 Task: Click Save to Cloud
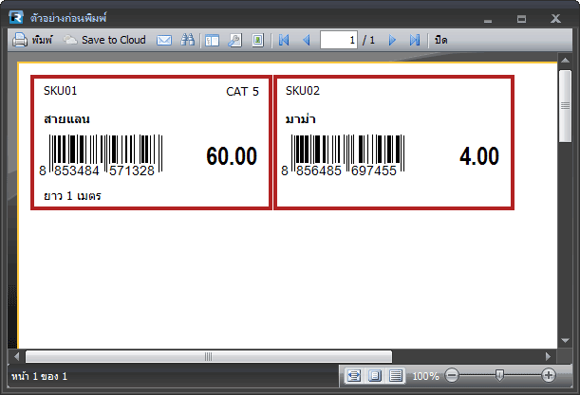tap(104, 41)
